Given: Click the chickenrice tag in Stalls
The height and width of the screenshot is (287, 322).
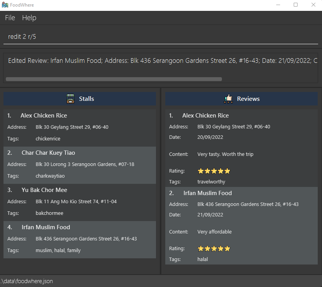Looking at the screenshot, I should point(48,139).
